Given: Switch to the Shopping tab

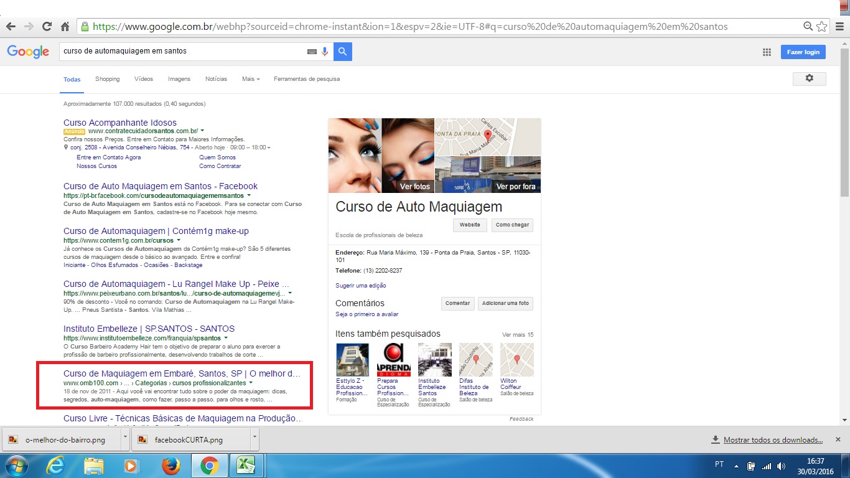Looking at the screenshot, I should pos(108,79).
